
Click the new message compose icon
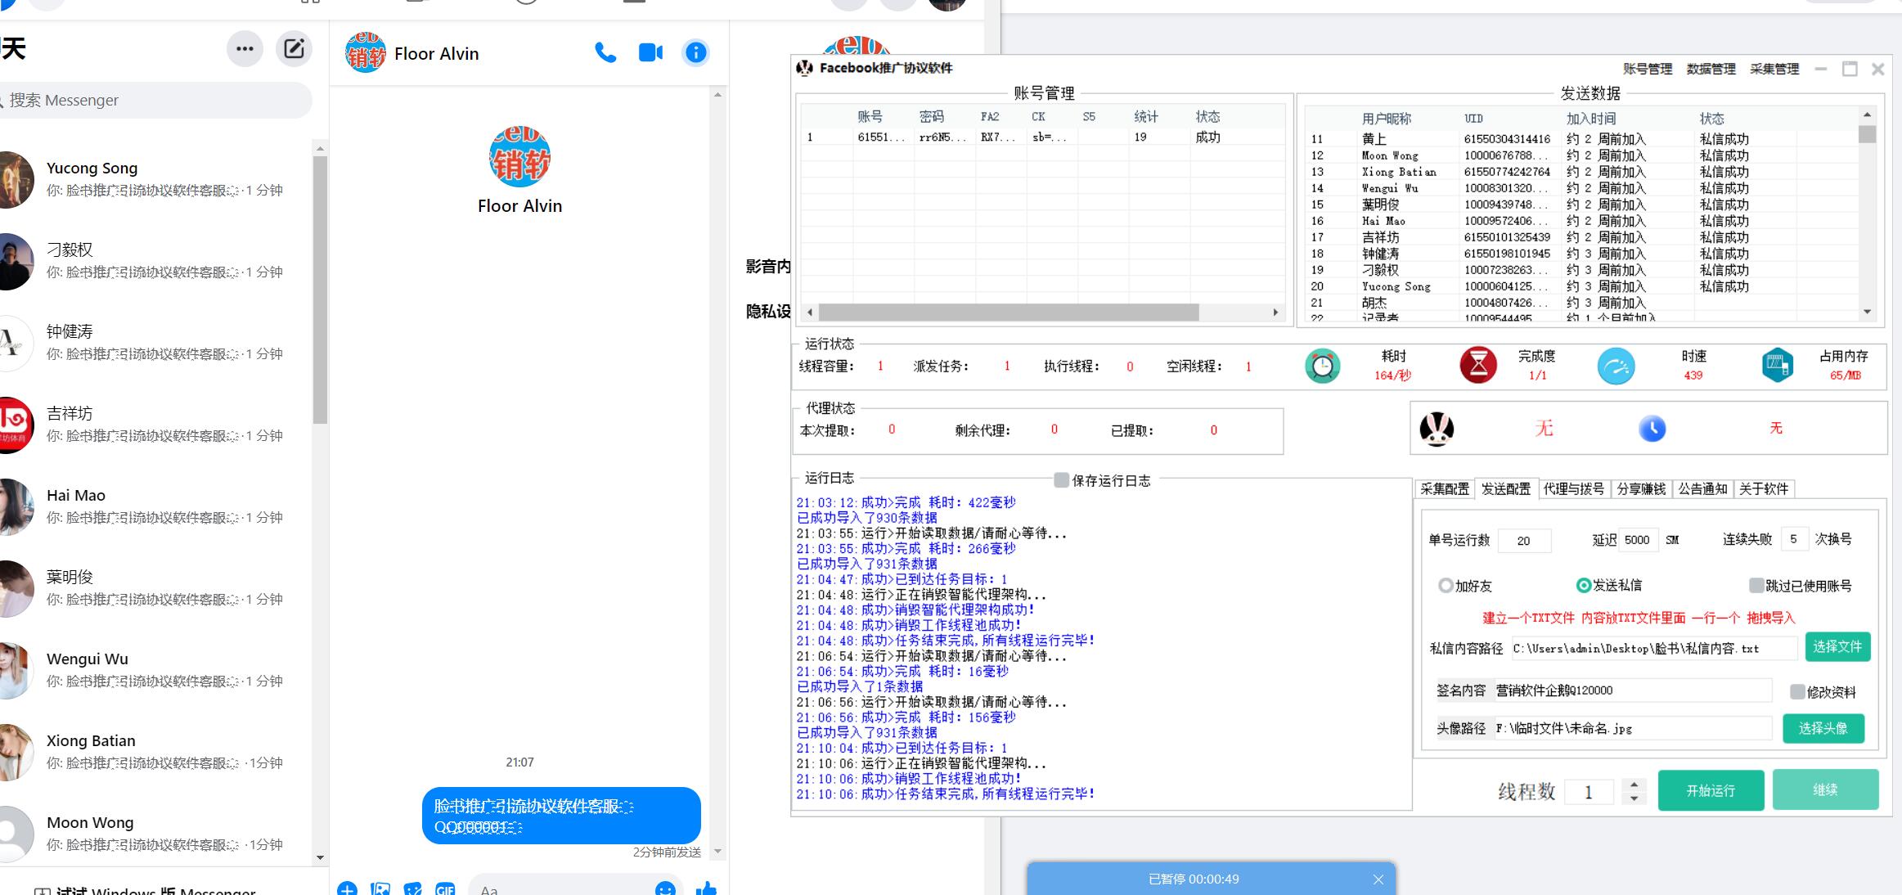(294, 48)
